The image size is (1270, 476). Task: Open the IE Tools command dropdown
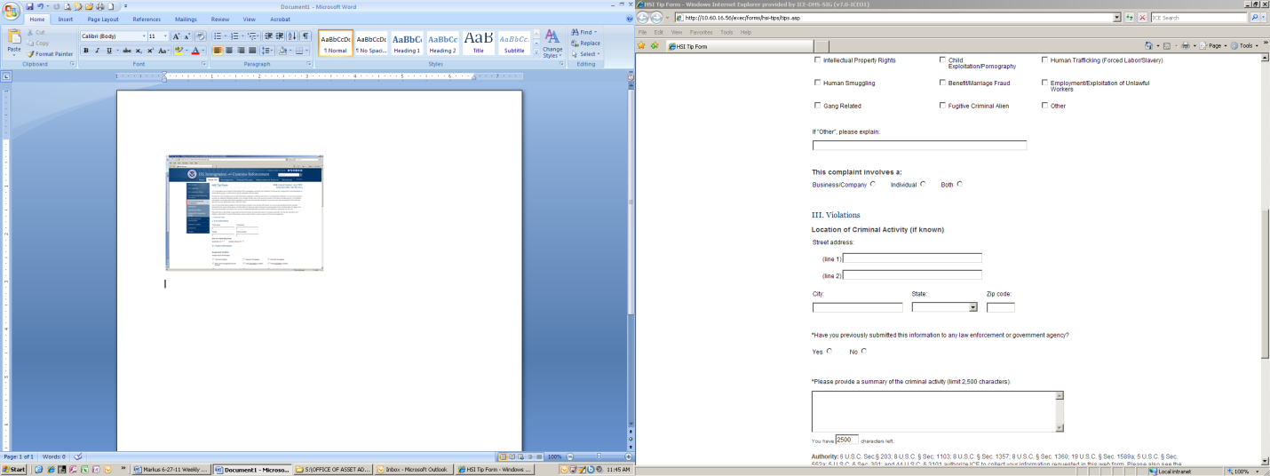click(1246, 46)
